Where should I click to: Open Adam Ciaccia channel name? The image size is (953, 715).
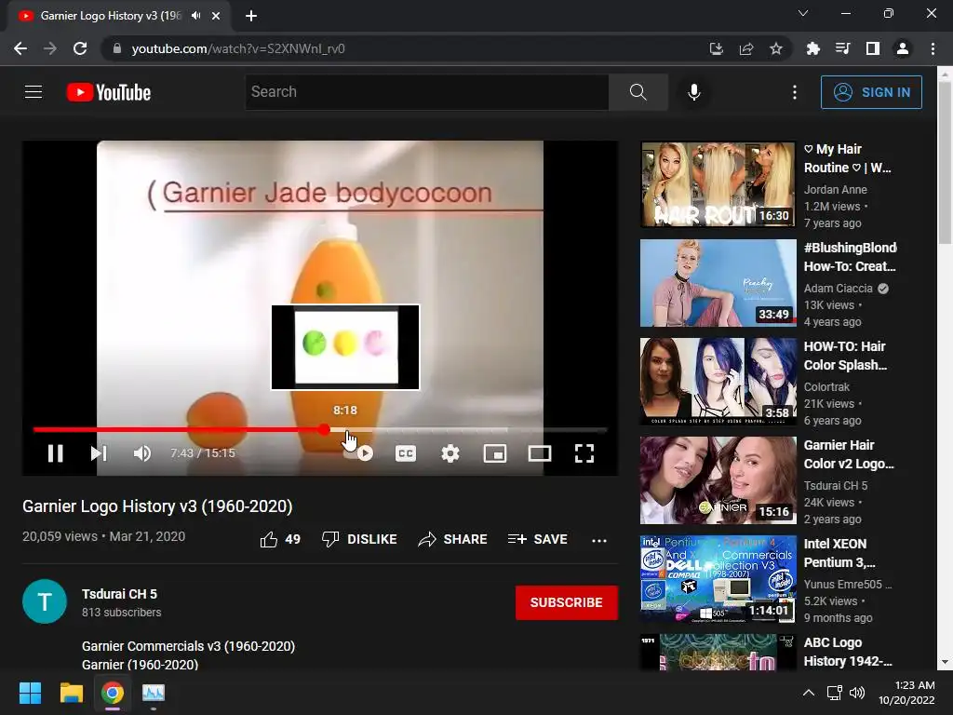(x=839, y=289)
